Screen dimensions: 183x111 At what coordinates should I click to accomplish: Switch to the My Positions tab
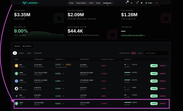27,46
